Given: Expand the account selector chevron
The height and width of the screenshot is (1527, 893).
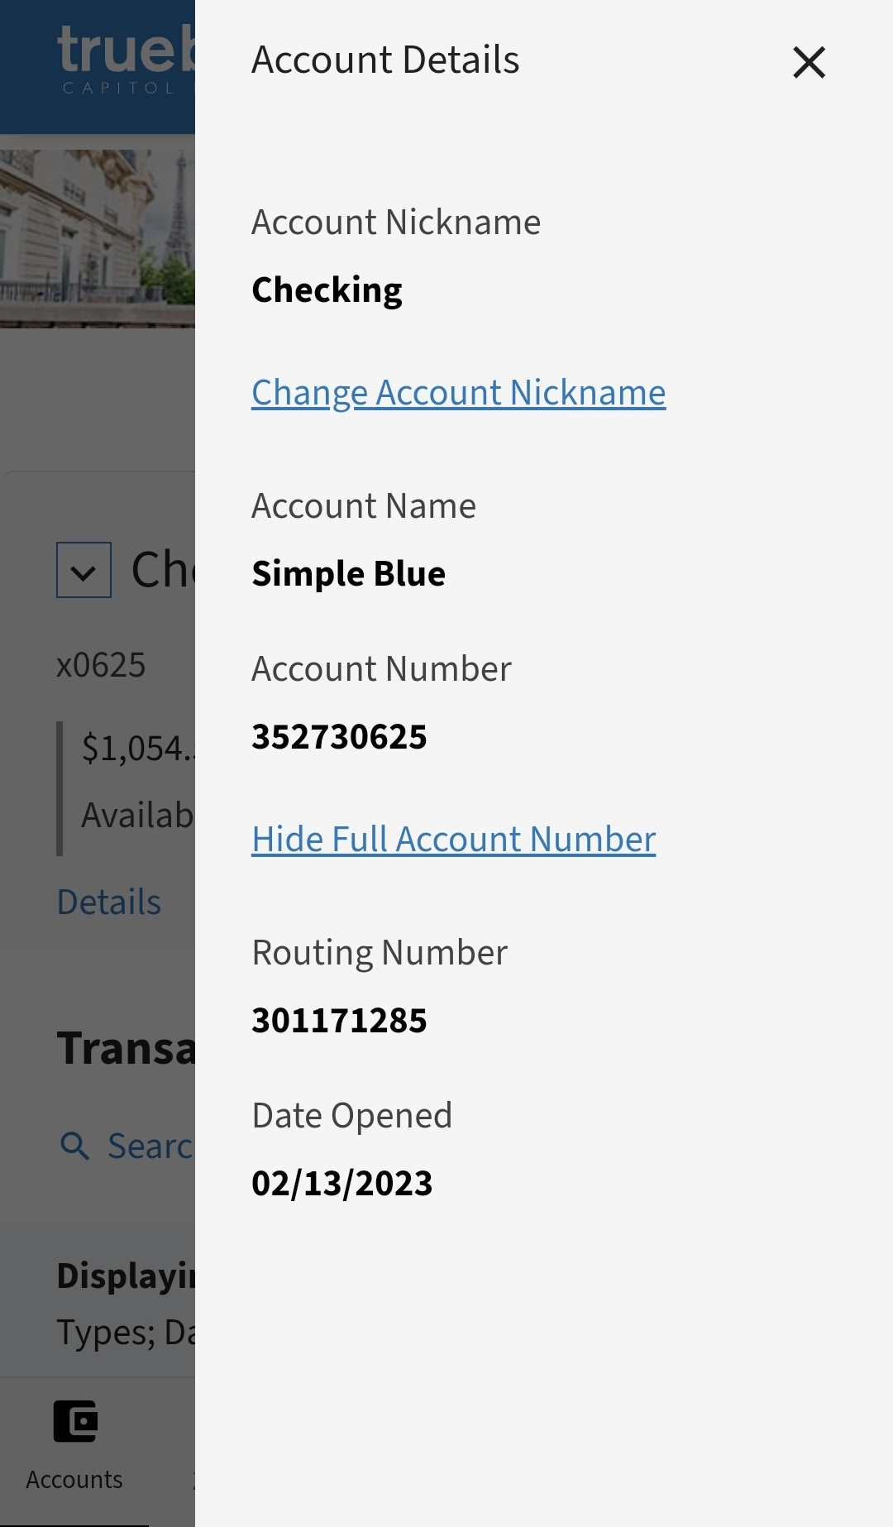Looking at the screenshot, I should tap(84, 570).
